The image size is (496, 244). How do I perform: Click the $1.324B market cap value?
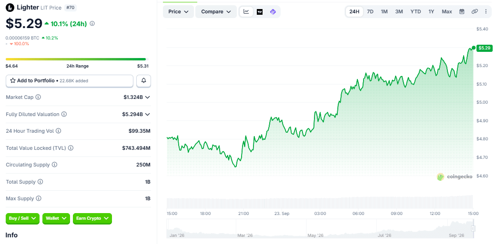click(x=133, y=97)
